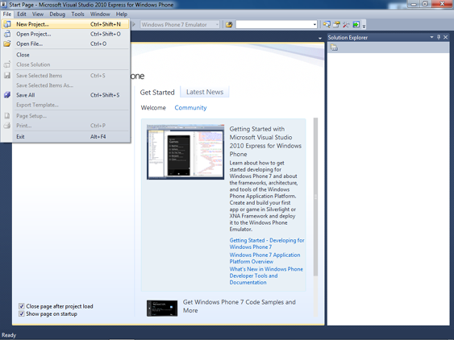Image resolution: width=454 pixels, height=340 pixels.
Task: Open Properties window toolbar icon
Action: click(x=336, y=25)
